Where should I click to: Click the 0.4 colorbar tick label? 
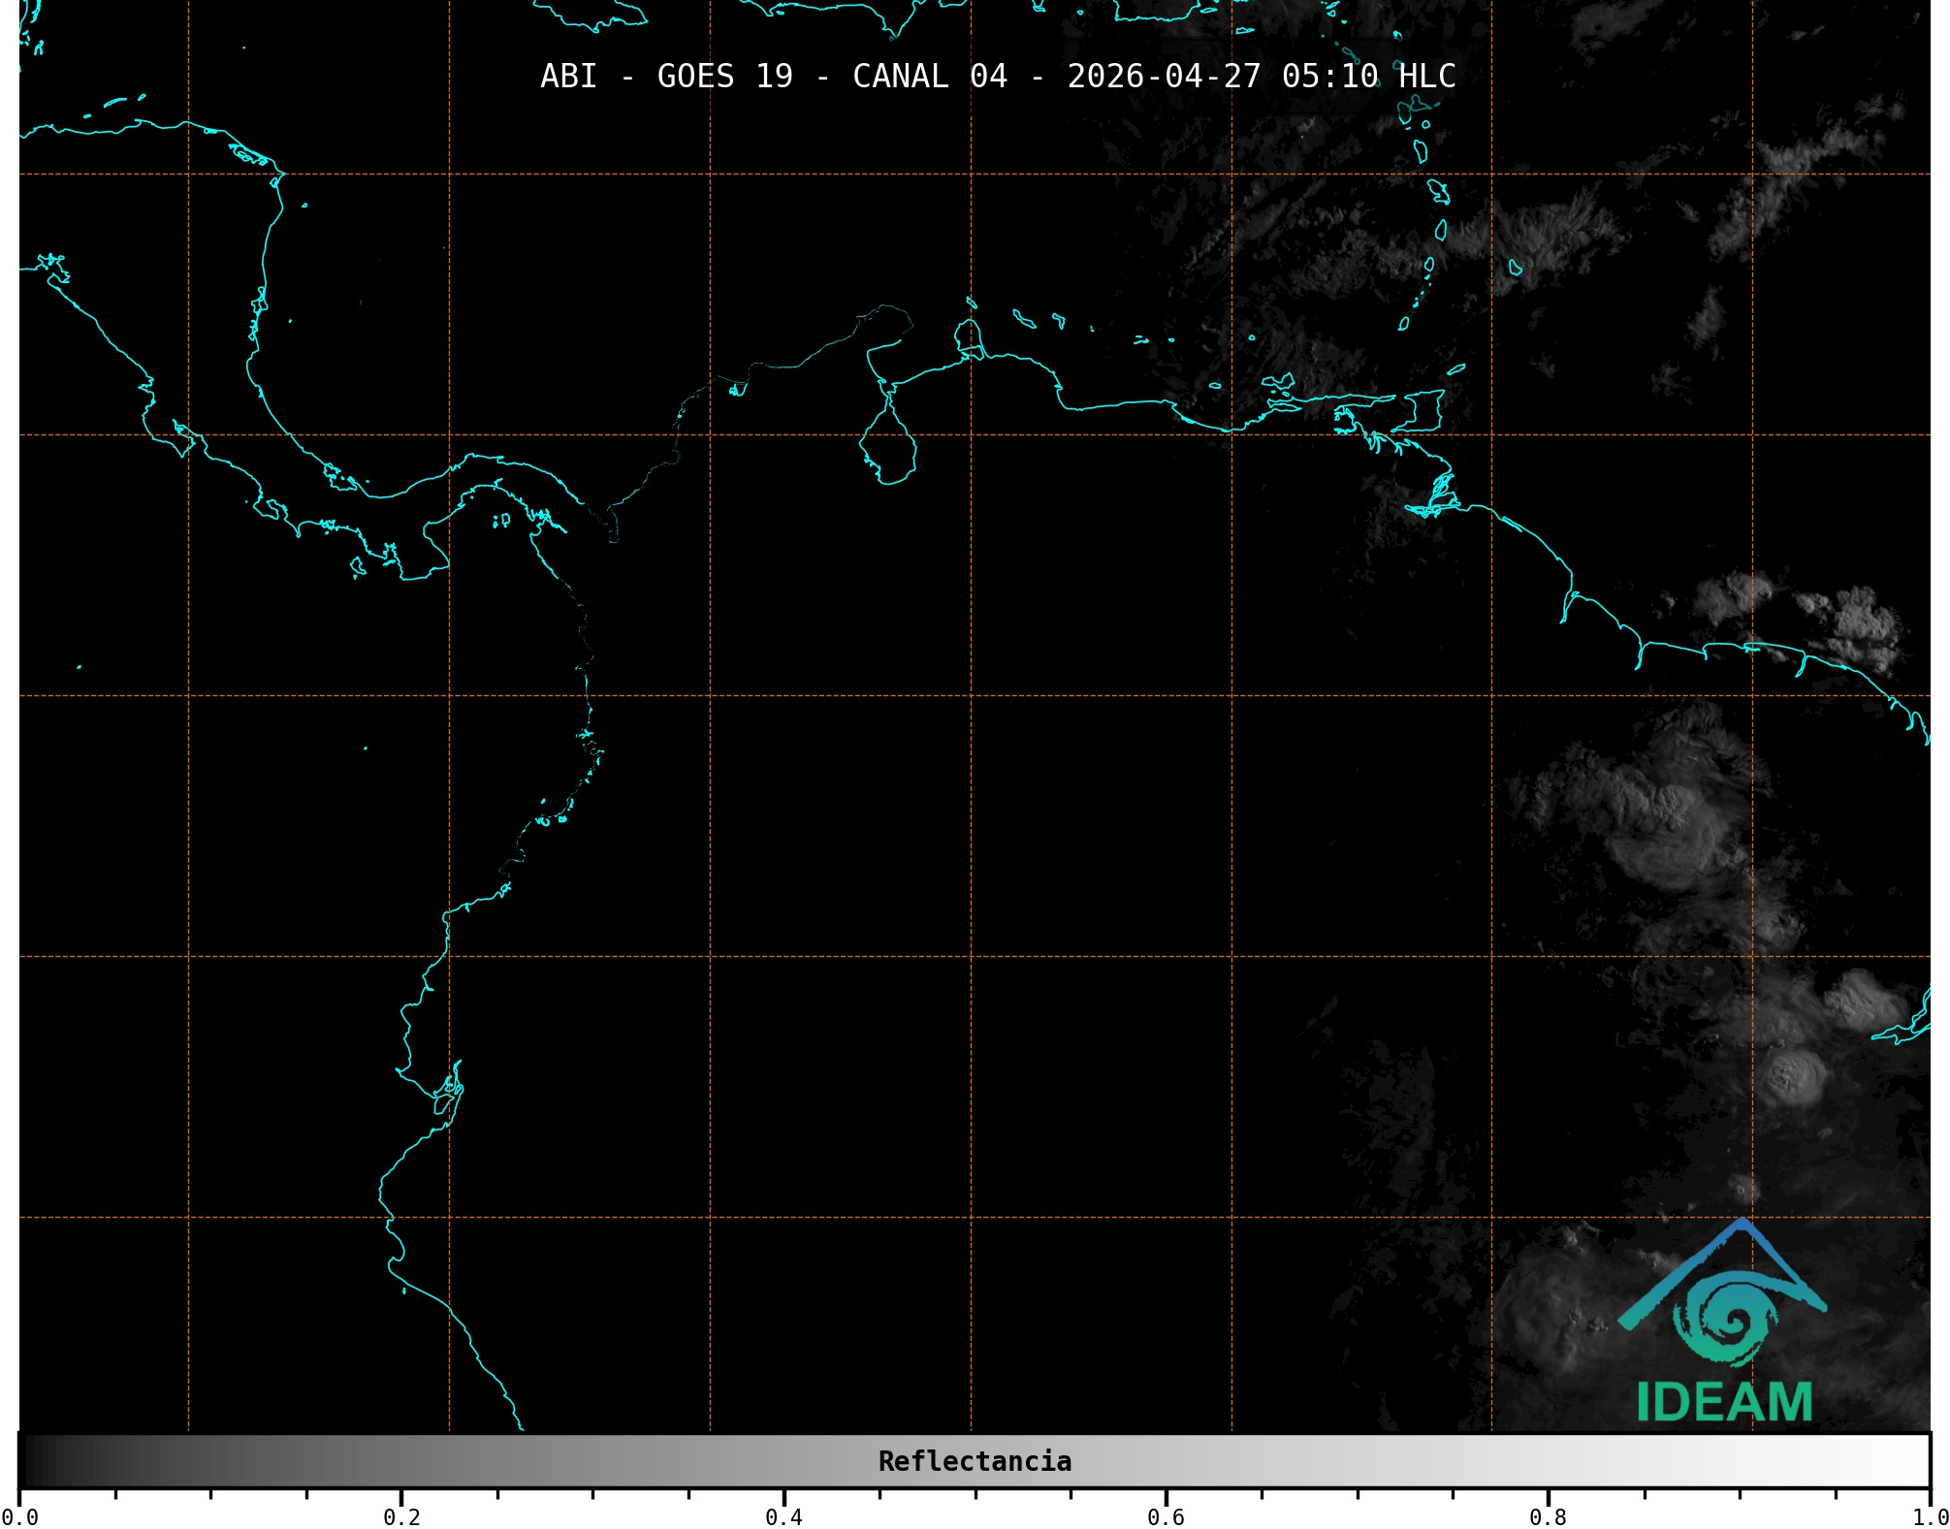(783, 1517)
